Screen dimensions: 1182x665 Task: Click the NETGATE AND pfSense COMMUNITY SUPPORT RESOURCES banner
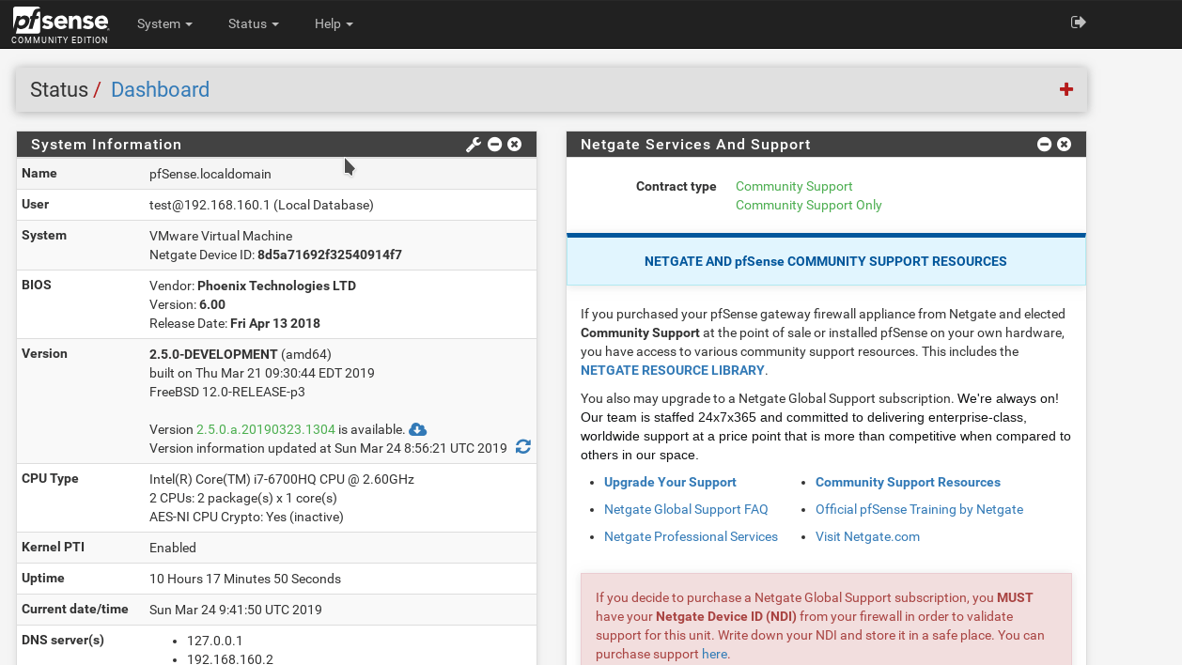826,261
